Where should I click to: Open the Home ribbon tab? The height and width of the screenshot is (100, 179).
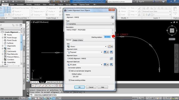(x=5, y=4)
